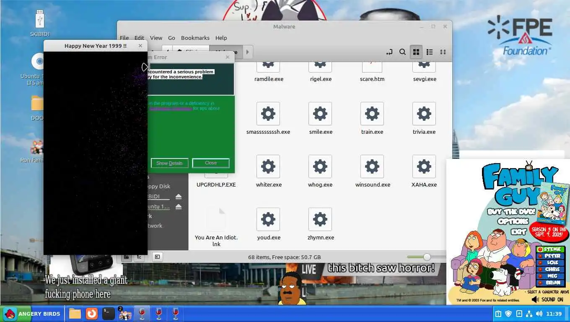Open the View menu
570x322 pixels.
(156, 38)
